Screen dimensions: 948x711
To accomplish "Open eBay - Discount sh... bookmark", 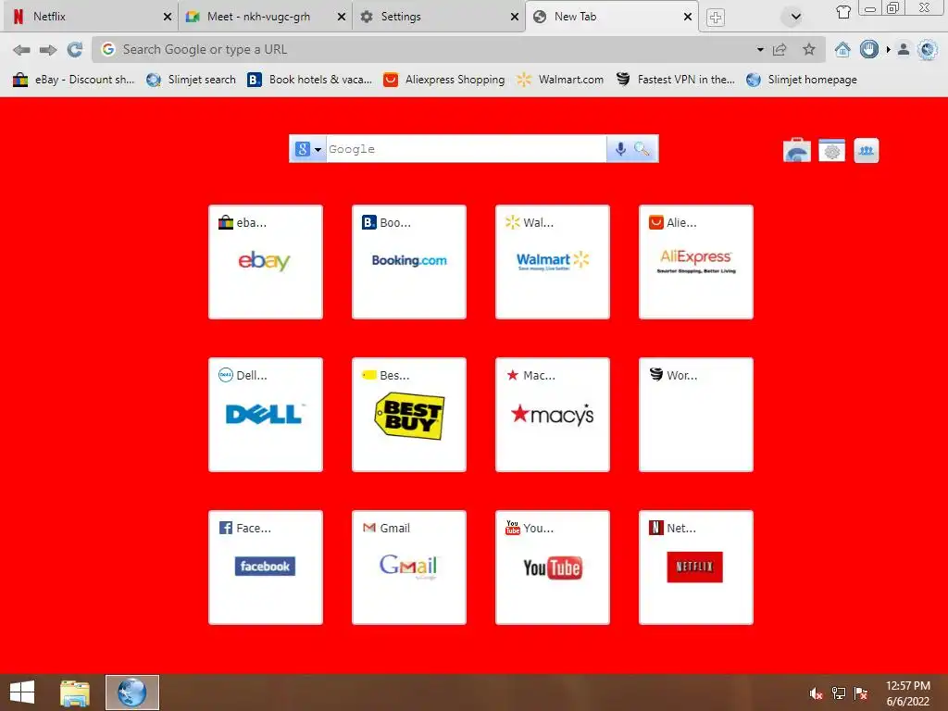I will coord(74,80).
